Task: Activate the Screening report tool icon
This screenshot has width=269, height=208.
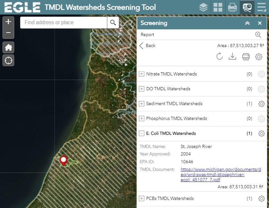Action: (246, 7)
